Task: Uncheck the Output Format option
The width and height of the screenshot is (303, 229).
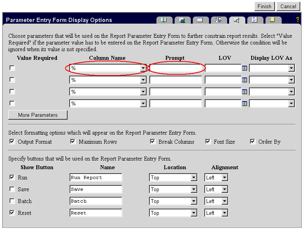Action: [x=12, y=142]
